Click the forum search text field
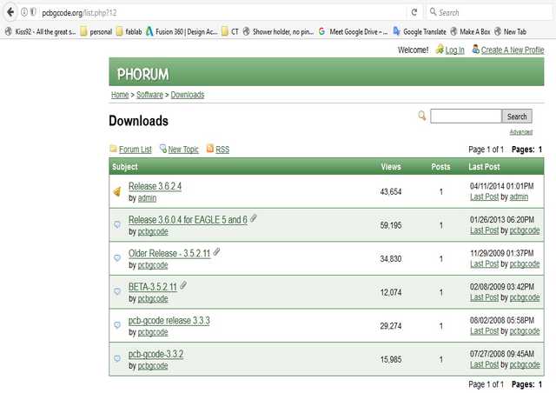 coord(466,117)
